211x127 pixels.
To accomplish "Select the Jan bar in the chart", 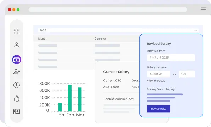I will click(60, 107).
